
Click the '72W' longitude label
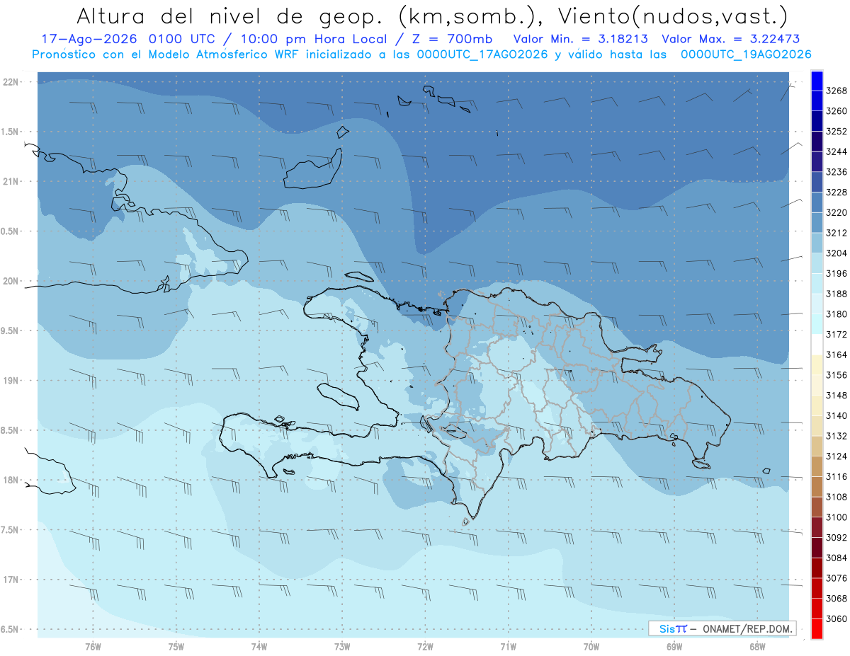tap(425, 647)
